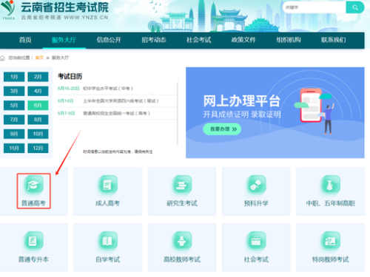Select highlighted 6月 in exam calendar
370x277 pixels.
coord(38,106)
